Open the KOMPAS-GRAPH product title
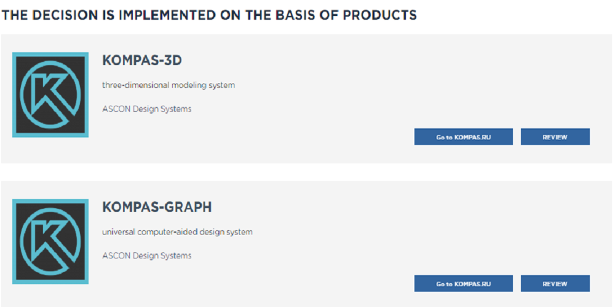The width and height of the screenshot is (615, 307). coord(157,208)
